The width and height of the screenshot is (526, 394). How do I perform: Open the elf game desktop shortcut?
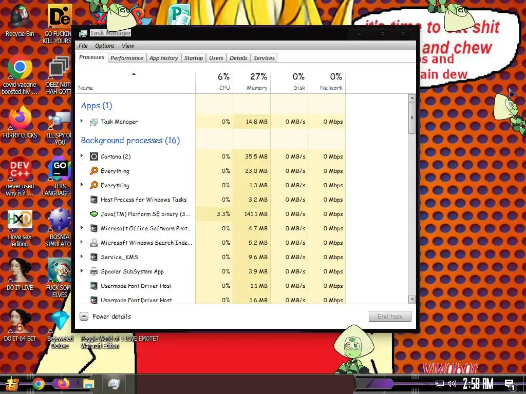[59, 278]
